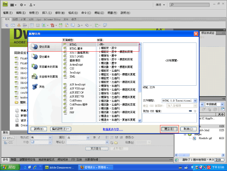Click 取消(C) cancel button
Screen dimensions: 227x171
click(x=189, y=129)
